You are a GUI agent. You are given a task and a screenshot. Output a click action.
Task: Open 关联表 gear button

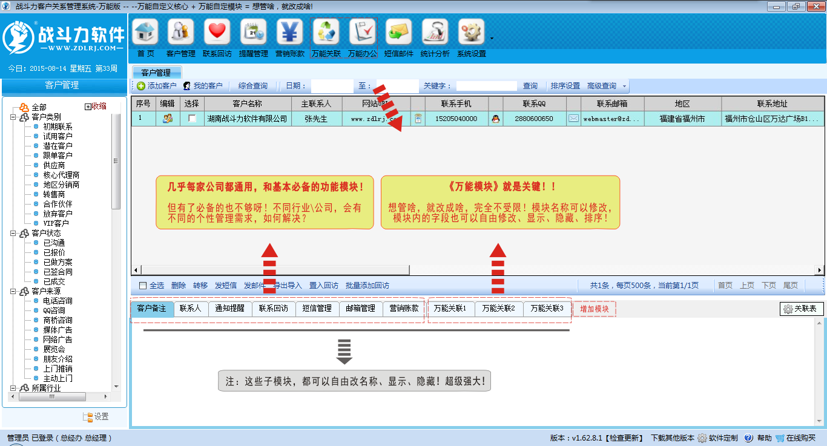pos(802,309)
